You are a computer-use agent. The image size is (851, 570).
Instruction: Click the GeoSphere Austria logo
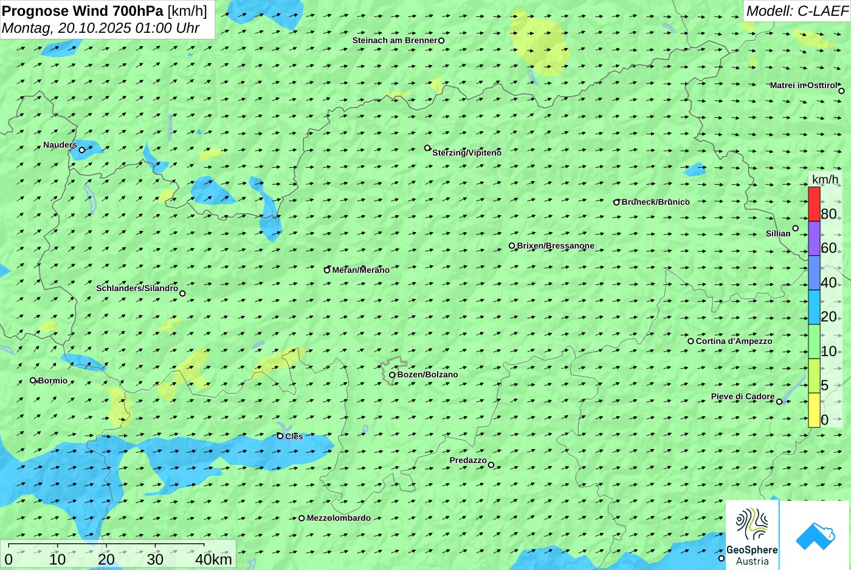point(752,535)
